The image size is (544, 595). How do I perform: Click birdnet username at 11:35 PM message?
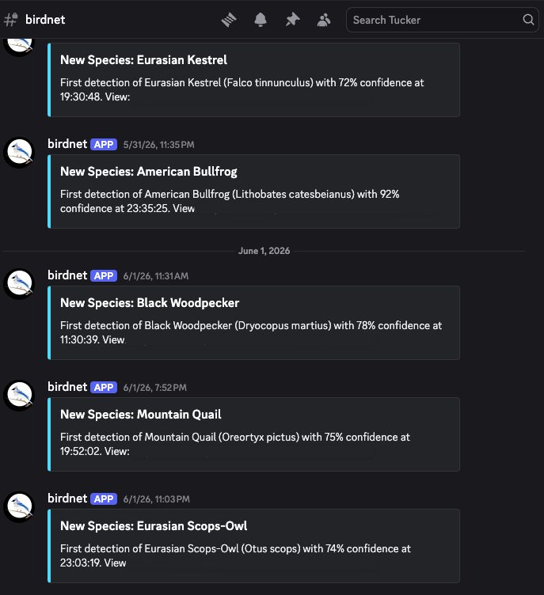67,144
